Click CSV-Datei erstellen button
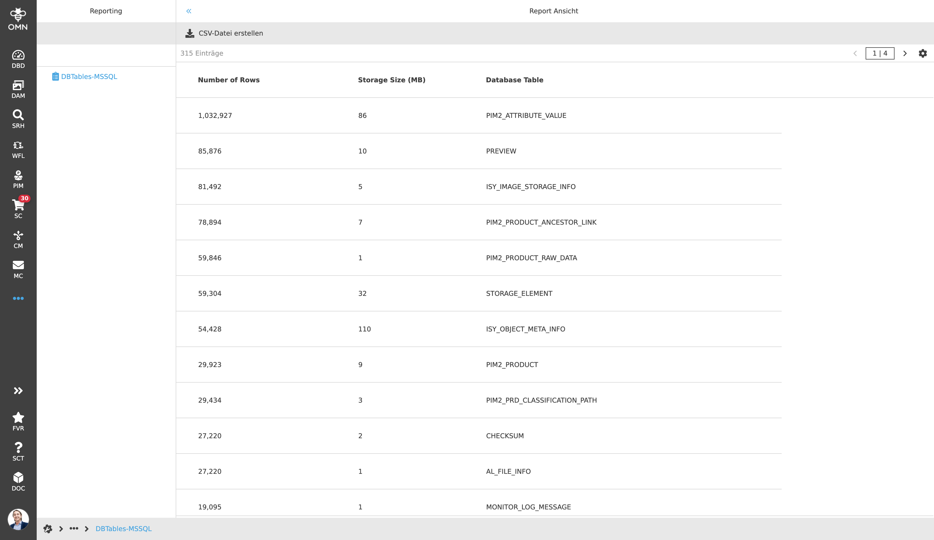 tap(224, 33)
